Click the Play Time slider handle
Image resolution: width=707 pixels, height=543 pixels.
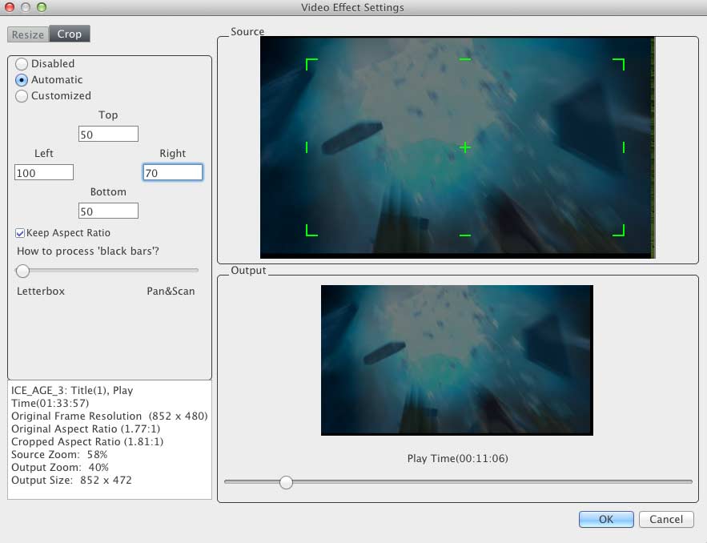pos(286,482)
